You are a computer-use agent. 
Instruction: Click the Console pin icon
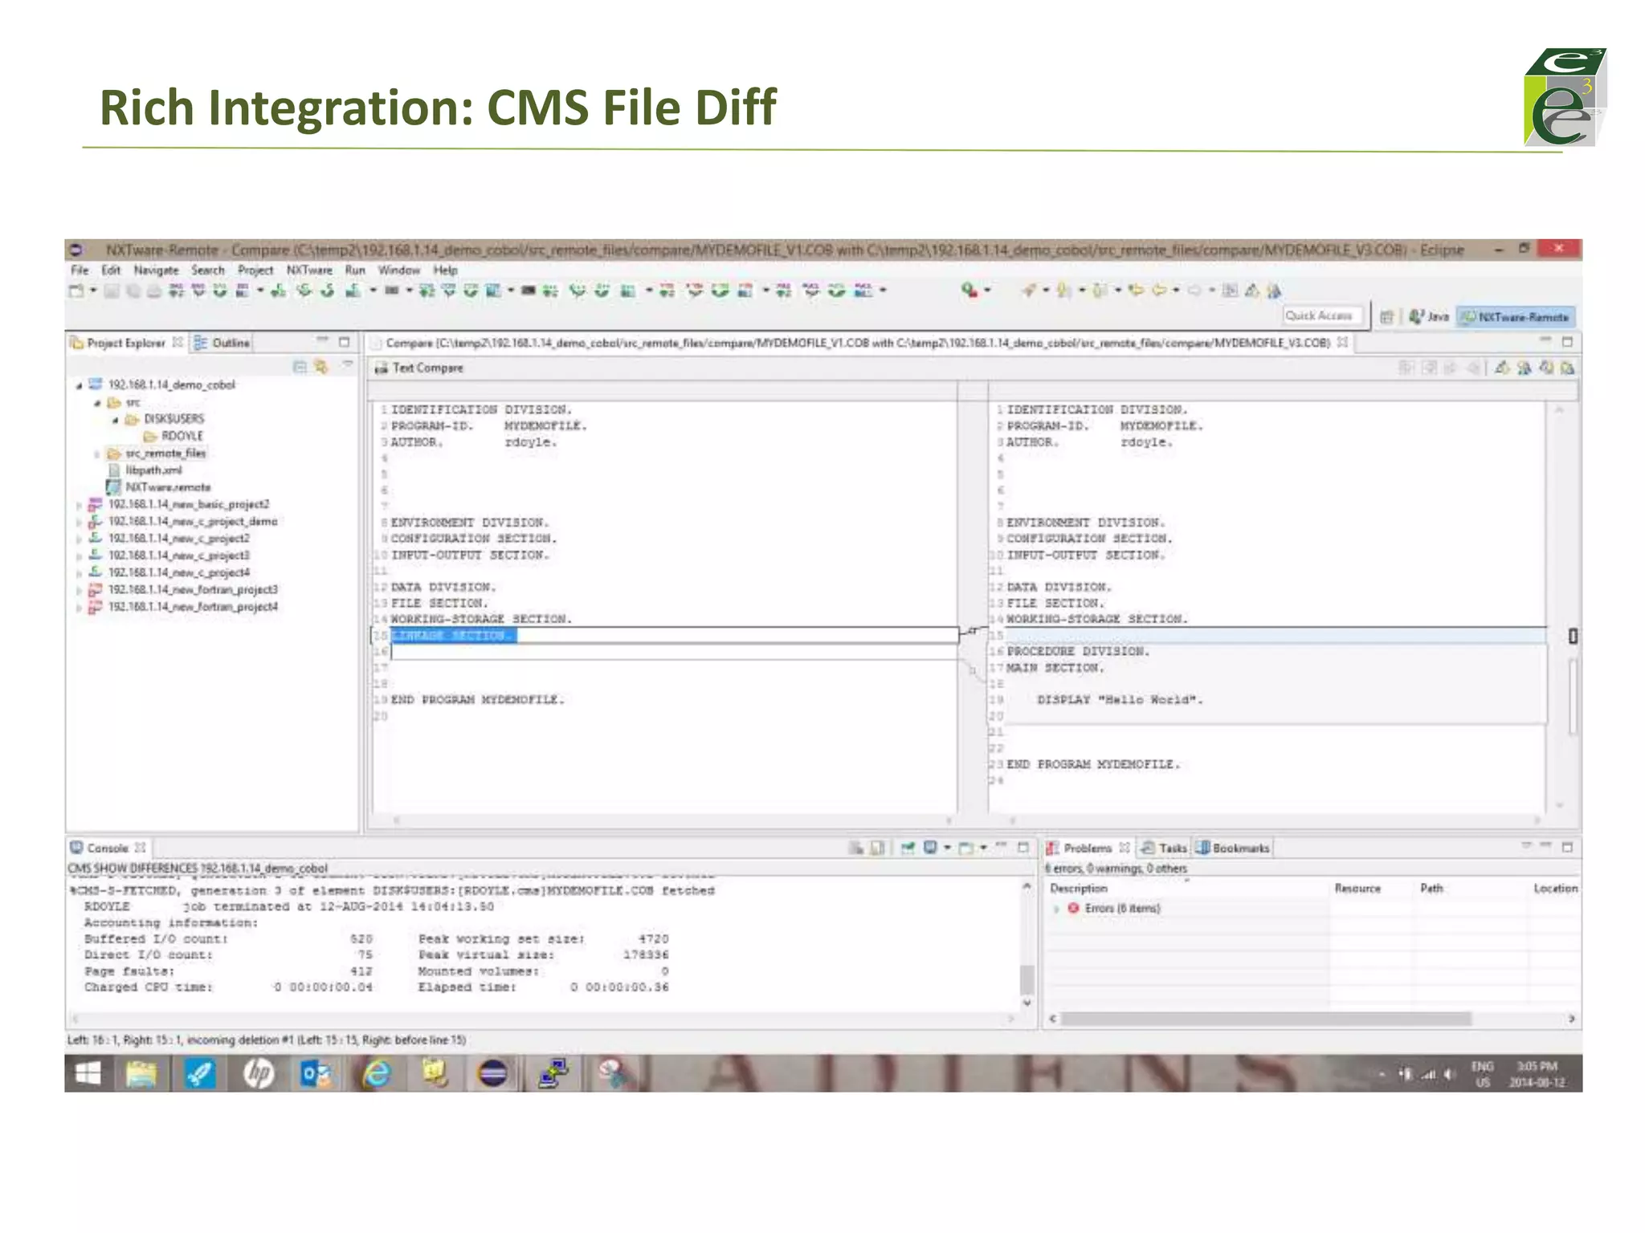tap(908, 848)
